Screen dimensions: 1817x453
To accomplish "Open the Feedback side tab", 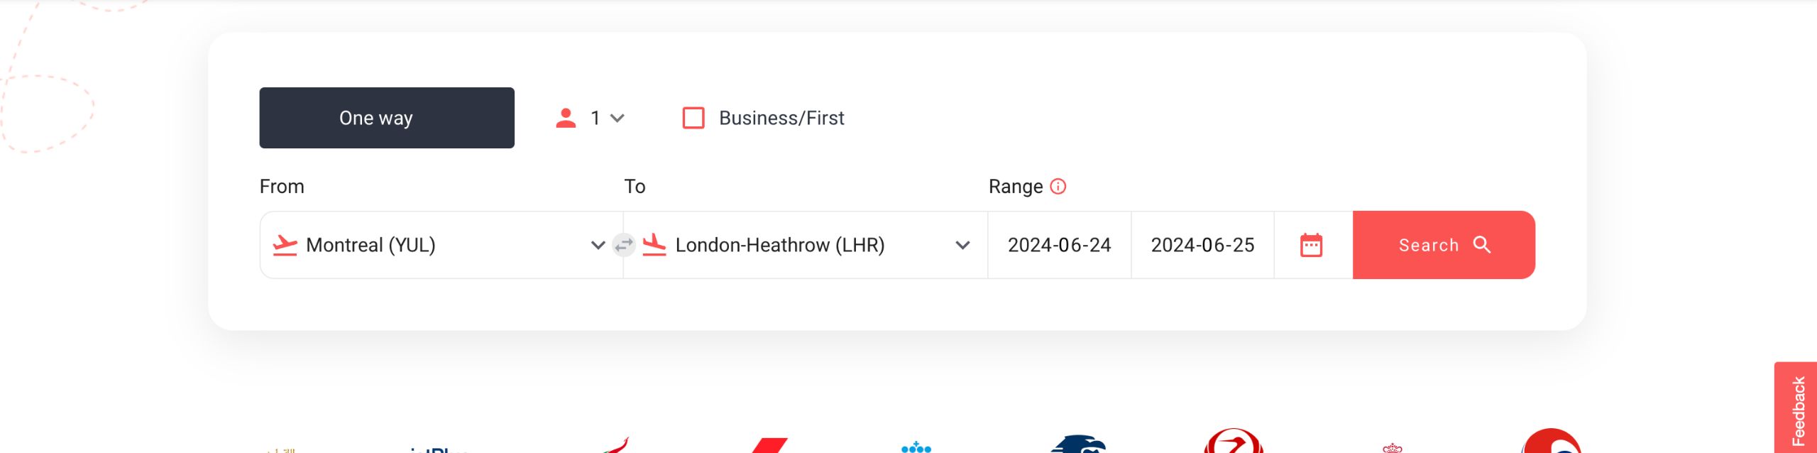I will pyautogui.click(x=1796, y=409).
